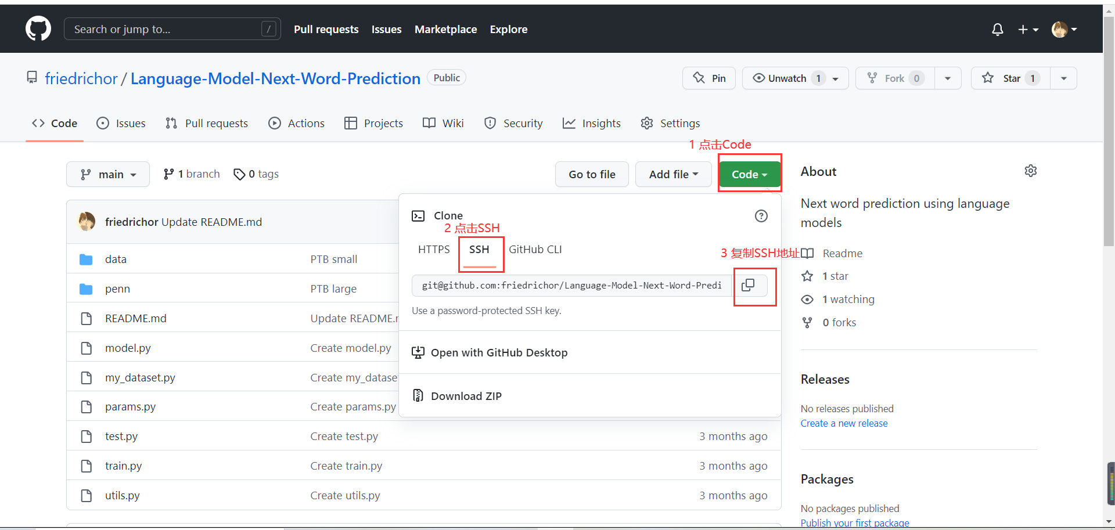The height and width of the screenshot is (530, 1115).
Task: Open my_dataset.py file
Action: point(140,378)
